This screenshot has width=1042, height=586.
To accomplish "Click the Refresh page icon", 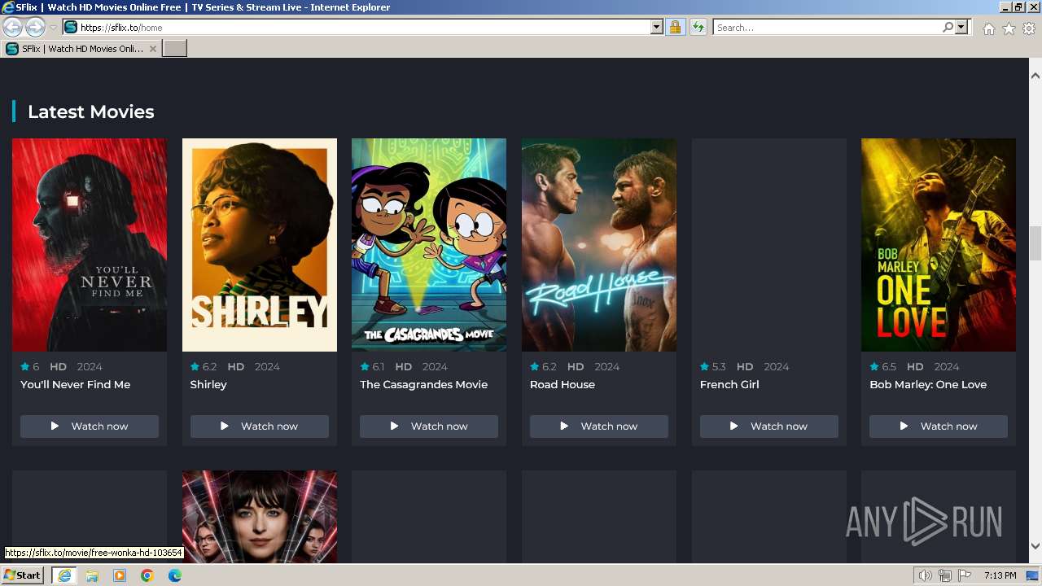I will (698, 27).
